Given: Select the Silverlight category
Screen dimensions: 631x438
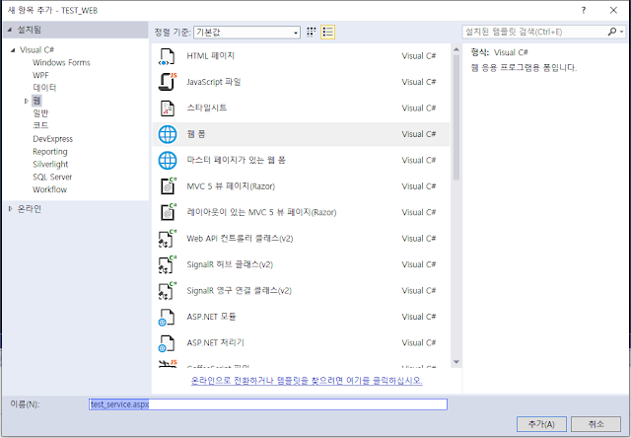Looking at the screenshot, I should 50,164.
